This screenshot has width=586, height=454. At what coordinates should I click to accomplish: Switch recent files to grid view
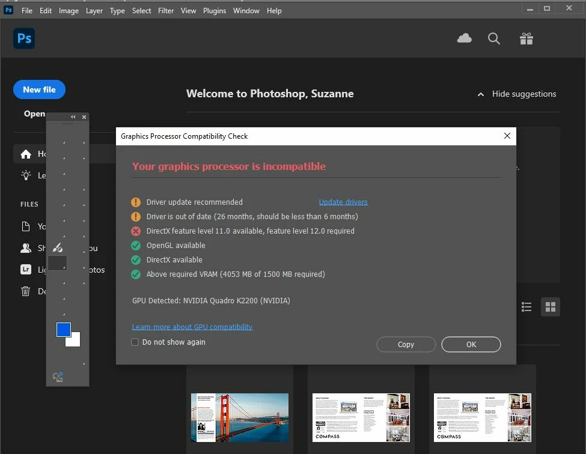click(x=551, y=307)
